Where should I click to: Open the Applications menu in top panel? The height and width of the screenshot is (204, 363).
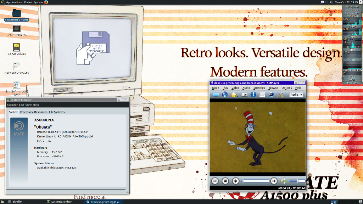coord(14,2)
